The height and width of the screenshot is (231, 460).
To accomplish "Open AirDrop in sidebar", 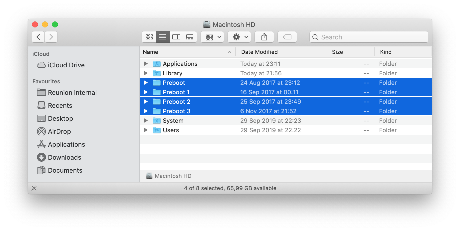I will pyautogui.click(x=59, y=131).
